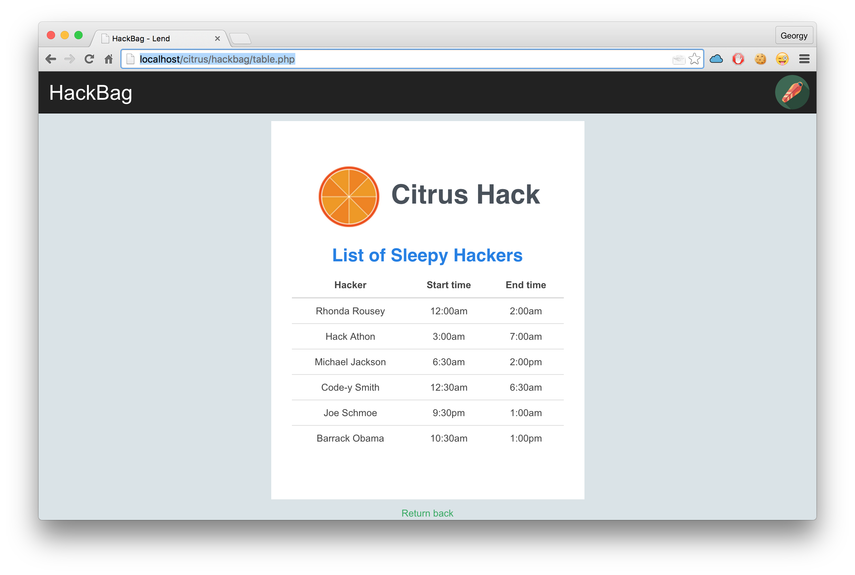Click the winking emoji extension
855x575 pixels.
pos(782,59)
